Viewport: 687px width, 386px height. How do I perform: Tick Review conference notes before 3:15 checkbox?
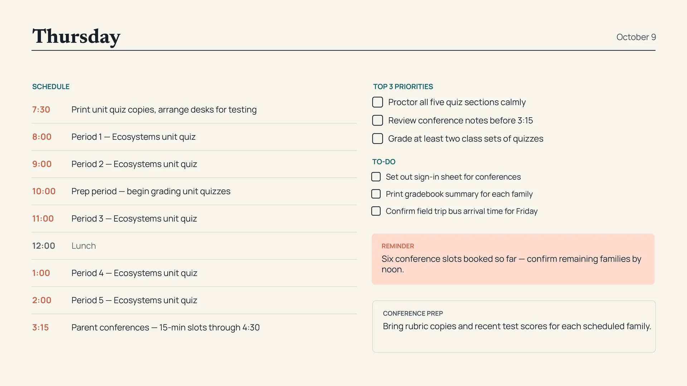click(x=377, y=120)
